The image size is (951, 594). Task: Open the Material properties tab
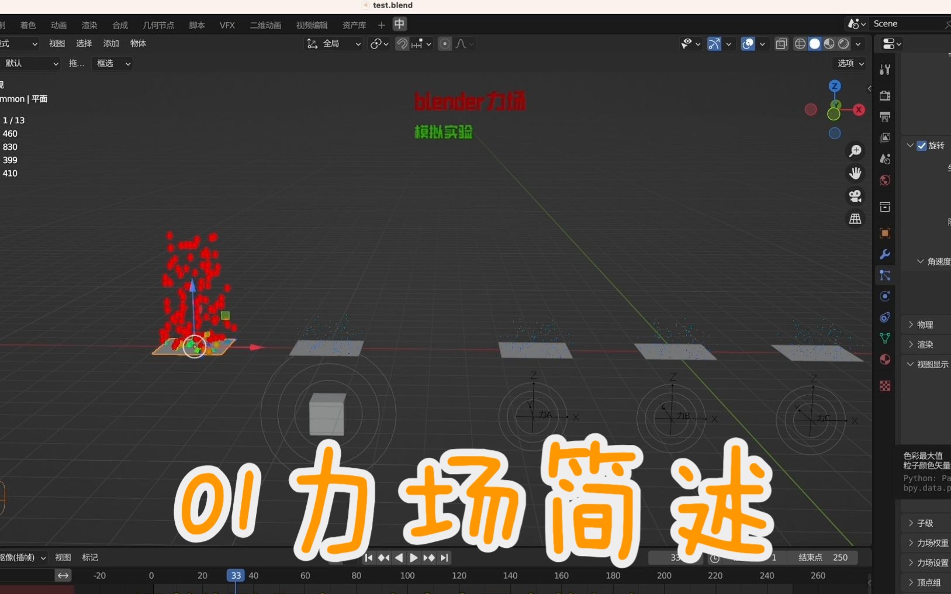[x=885, y=360]
